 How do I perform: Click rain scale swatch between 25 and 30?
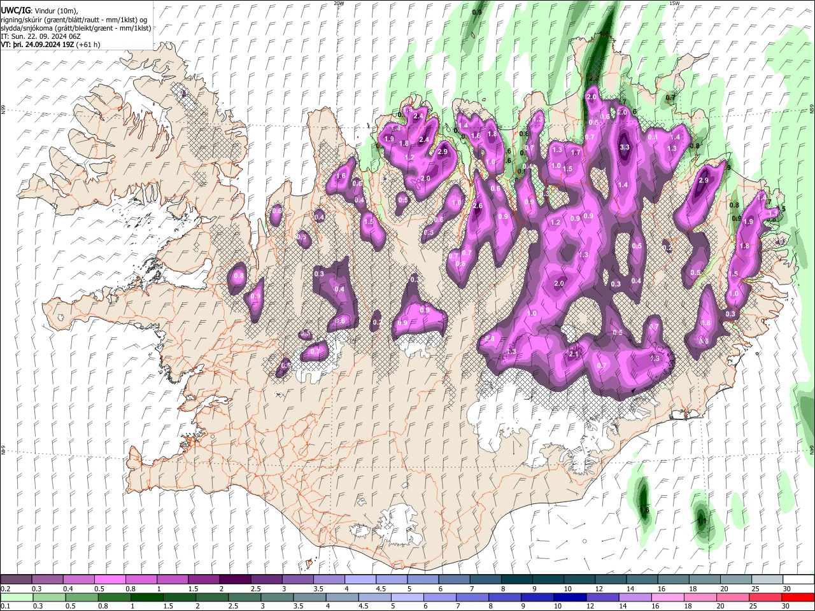tap(767, 597)
